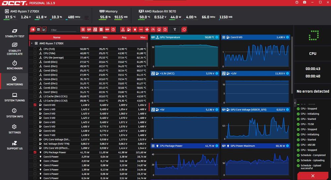Click the funnel filter icon

coord(175,29)
